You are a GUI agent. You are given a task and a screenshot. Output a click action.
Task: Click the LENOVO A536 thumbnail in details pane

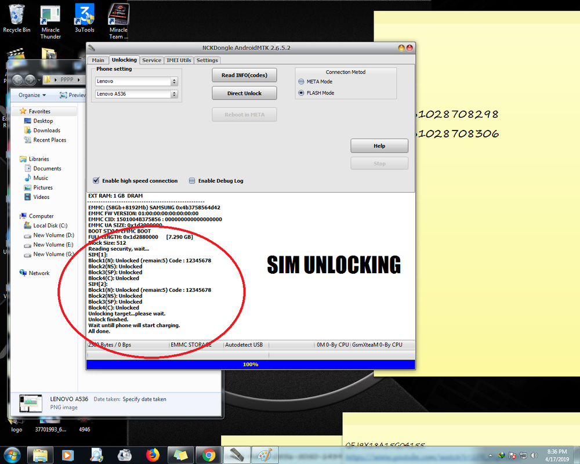(31, 403)
